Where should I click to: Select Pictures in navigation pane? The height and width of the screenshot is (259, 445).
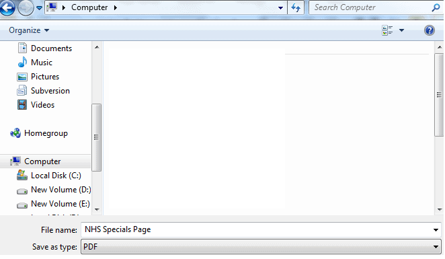tap(45, 77)
